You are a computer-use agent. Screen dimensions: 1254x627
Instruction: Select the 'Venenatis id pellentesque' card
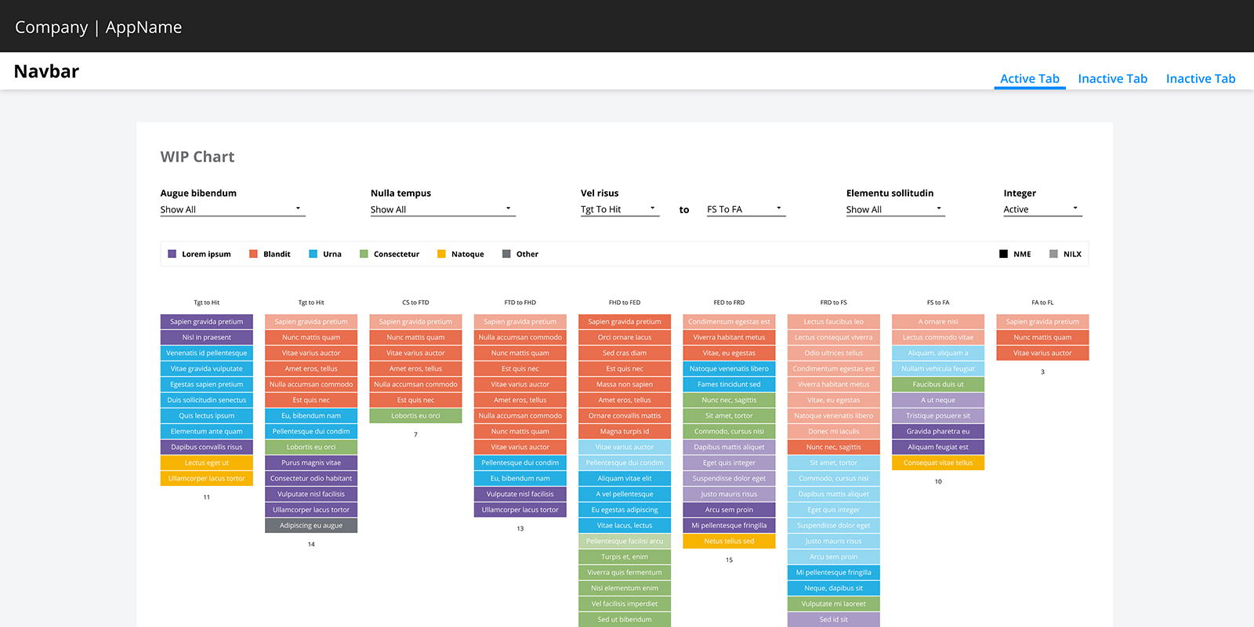pos(207,353)
